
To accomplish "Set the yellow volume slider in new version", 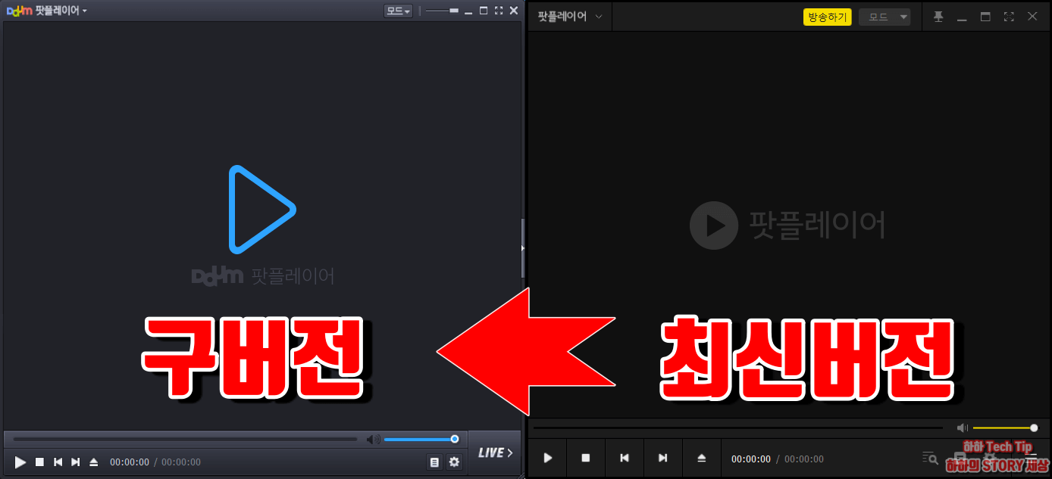I will click(1005, 428).
